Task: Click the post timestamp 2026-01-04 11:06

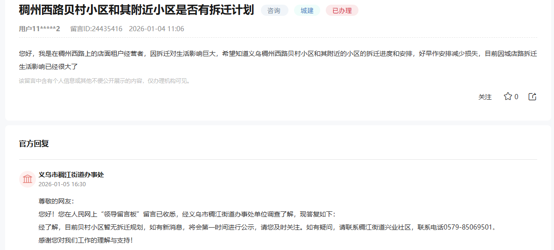Action: pos(156,29)
